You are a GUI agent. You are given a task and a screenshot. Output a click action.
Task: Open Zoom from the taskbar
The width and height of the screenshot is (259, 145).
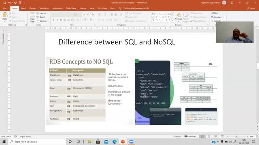pyautogui.click(x=131, y=141)
